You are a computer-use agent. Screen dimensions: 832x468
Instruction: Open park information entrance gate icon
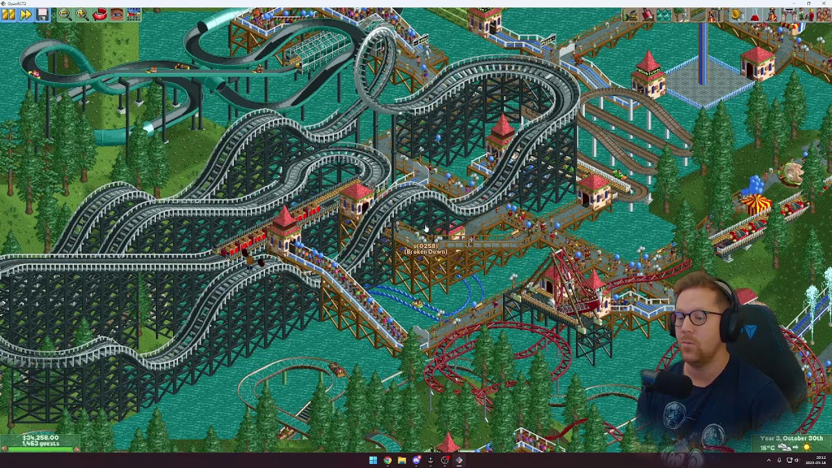tap(788, 14)
